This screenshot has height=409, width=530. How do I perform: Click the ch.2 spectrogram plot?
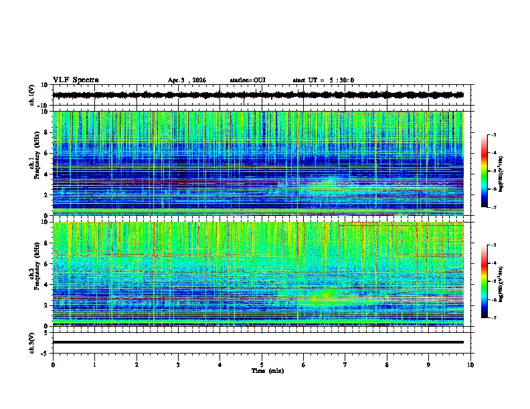[258, 274]
